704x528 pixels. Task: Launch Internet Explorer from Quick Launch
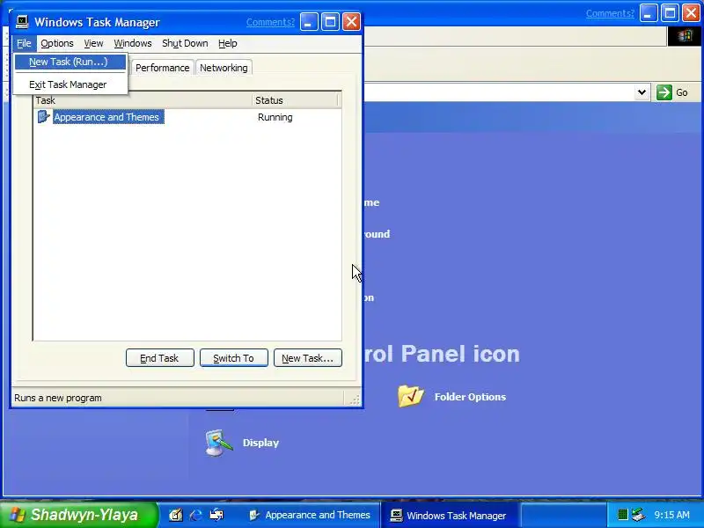point(195,515)
